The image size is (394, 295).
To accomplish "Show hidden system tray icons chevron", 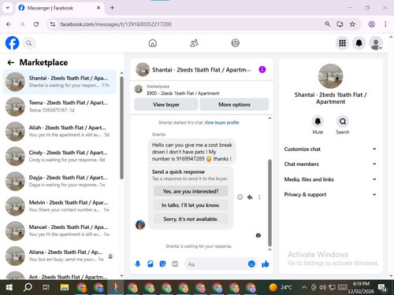I will [304, 287].
